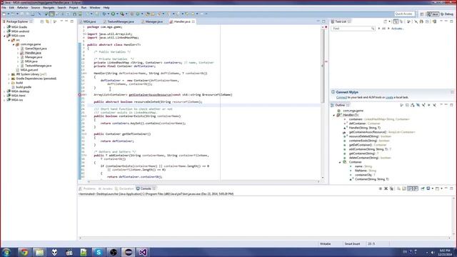The height and width of the screenshot is (257, 457).
Task: Collapse the MGA-core project node
Action: pos(5,36)
